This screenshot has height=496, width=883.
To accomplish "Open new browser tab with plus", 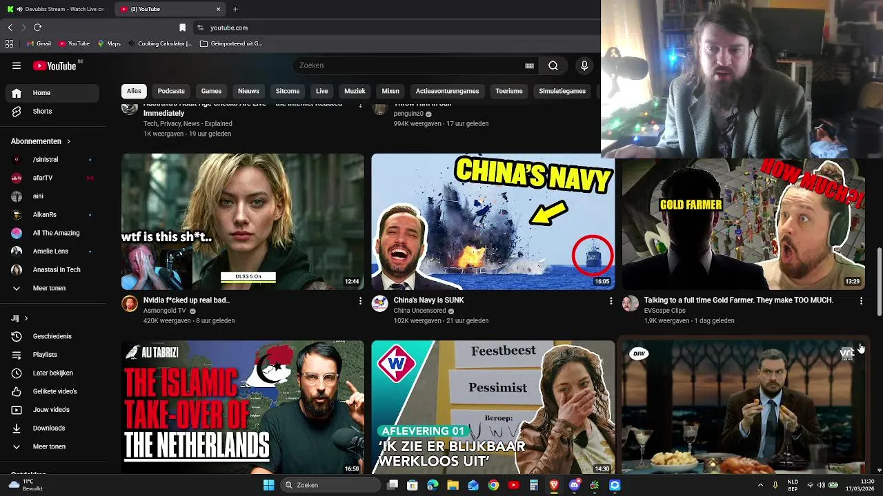I will [235, 9].
